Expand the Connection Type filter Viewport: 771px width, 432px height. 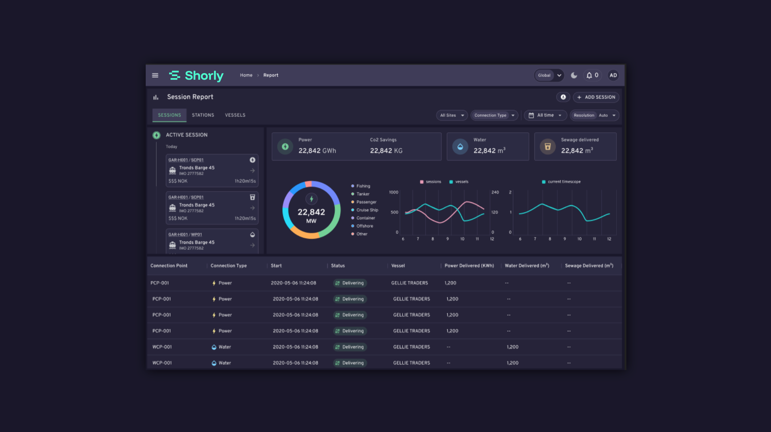pos(494,115)
